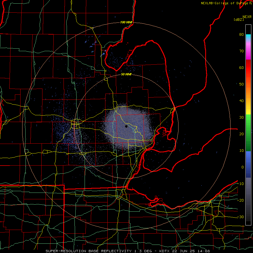Click the 10 value on the dBZ scale

241,151
